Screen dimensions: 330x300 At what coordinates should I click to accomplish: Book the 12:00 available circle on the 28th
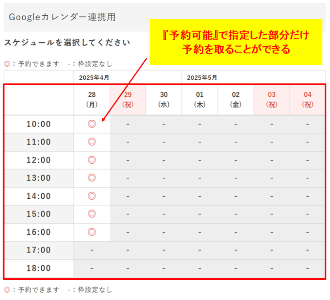coord(92,160)
